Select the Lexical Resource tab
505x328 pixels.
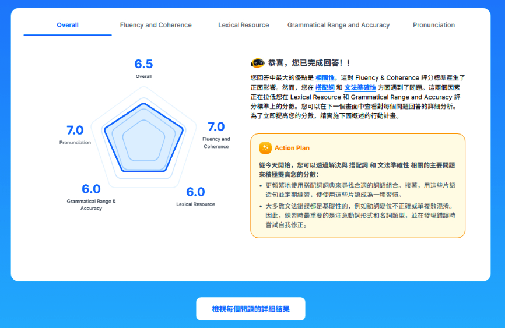coord(244,25)
